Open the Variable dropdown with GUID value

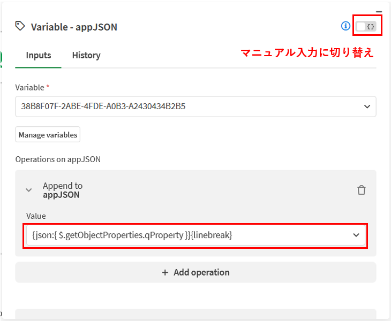tap(195, 106)
